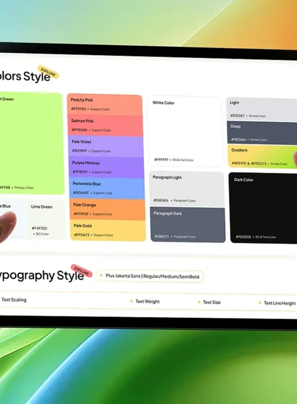This screenshot has width=297, height=404.
Task: Click the star icon beside Text Size
Action: point(199,302)
